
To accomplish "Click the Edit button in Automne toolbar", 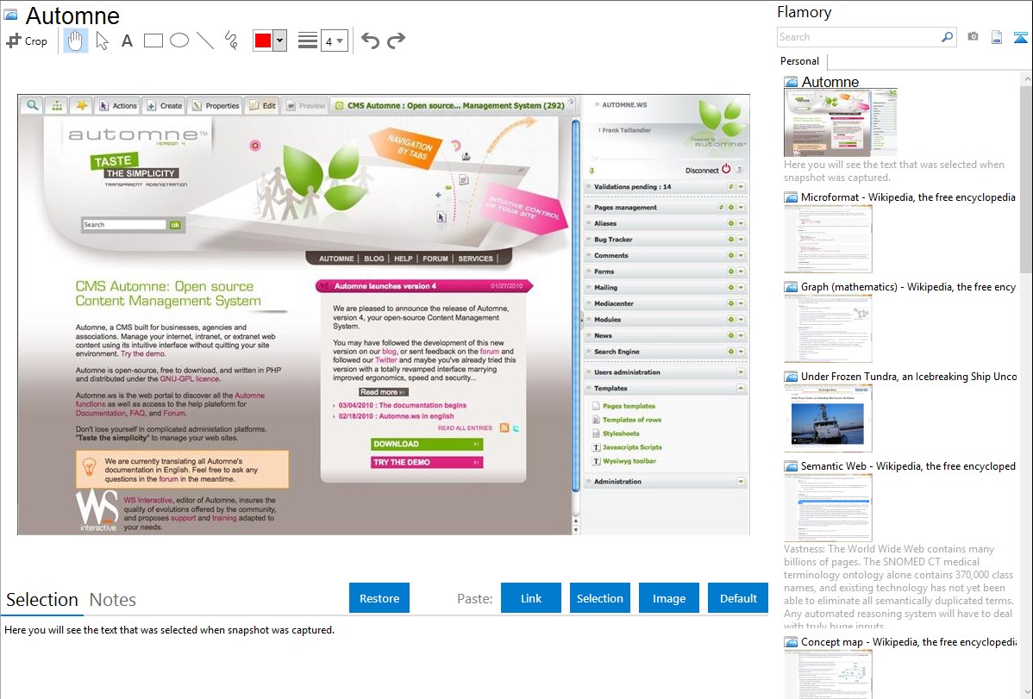I will point(262,105).
